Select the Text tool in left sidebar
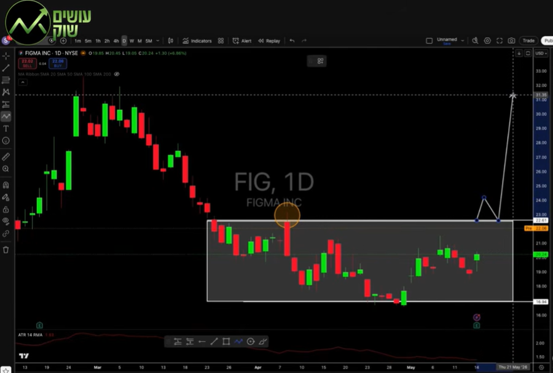The height and width of the screenshot is (373, 553). (6, 129)
